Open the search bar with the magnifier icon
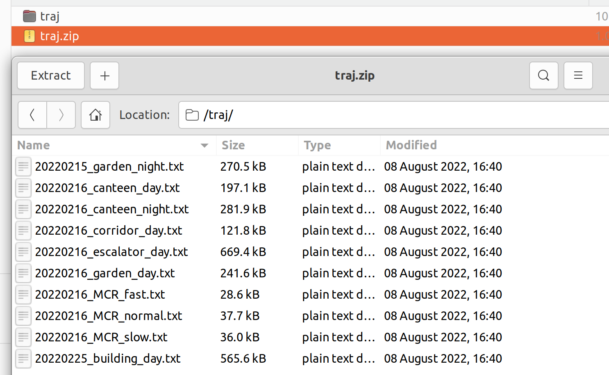 pyautogui.click(x=543, y=75)
